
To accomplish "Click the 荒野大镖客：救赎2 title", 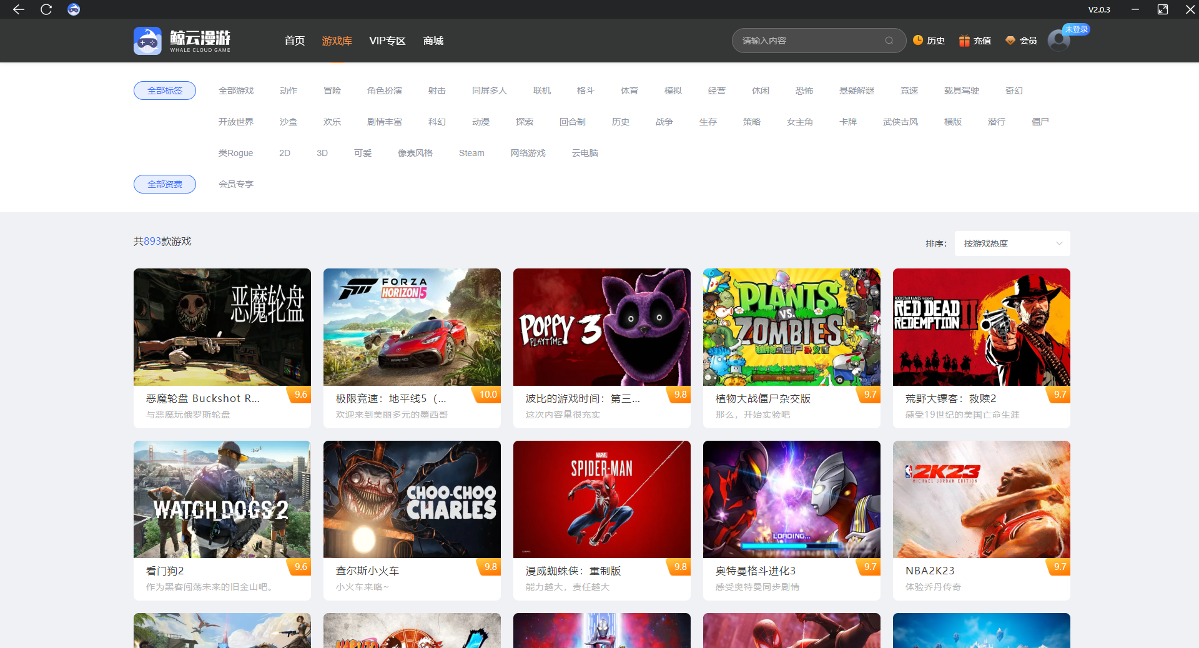I will tap(951, 398).
